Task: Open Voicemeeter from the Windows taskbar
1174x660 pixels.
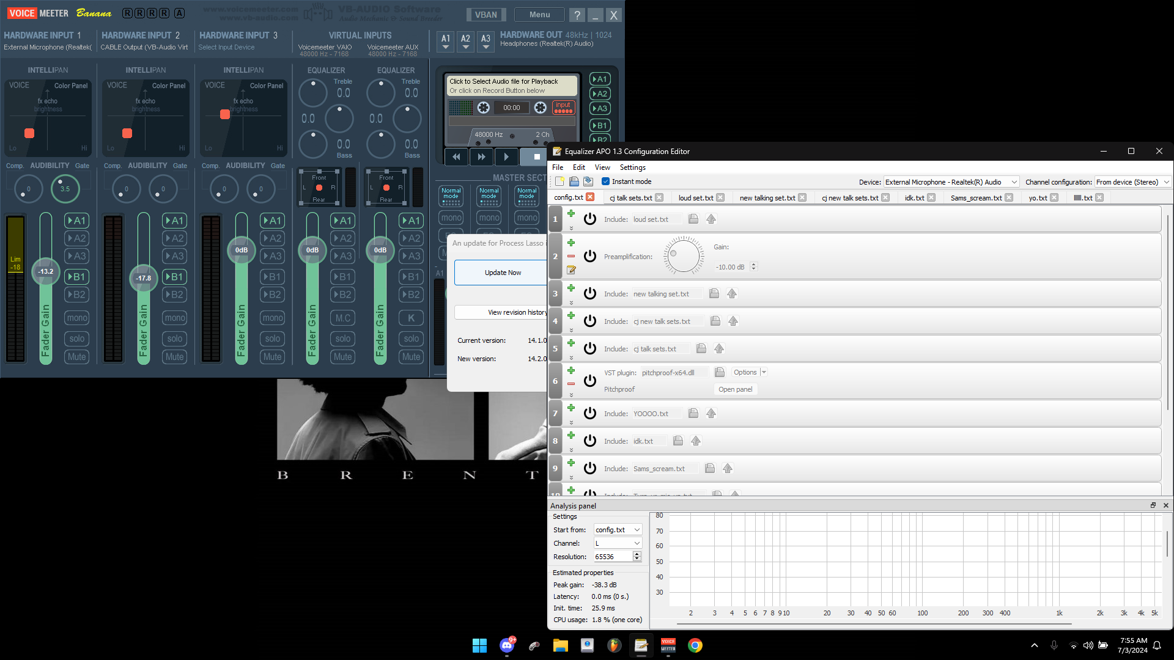Action: (668, 645)
